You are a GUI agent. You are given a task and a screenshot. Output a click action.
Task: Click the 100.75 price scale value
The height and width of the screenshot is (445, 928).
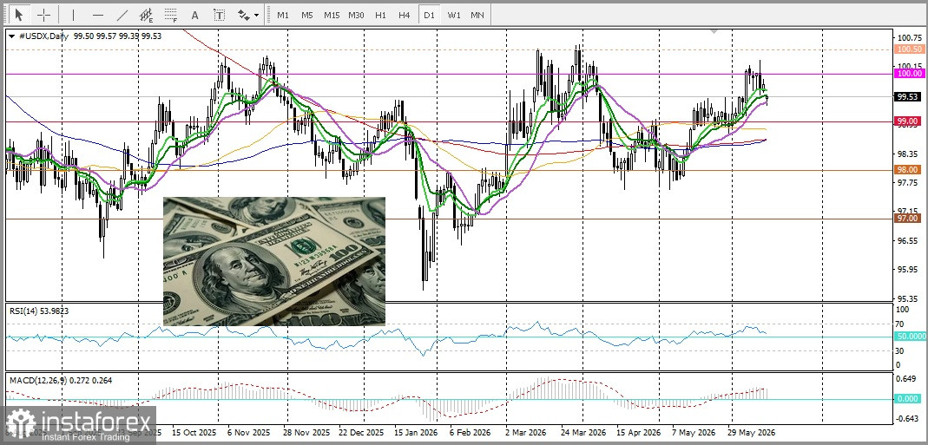909,38
